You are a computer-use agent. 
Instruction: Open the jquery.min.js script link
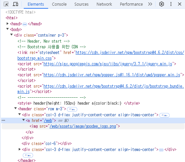[108, 64]
